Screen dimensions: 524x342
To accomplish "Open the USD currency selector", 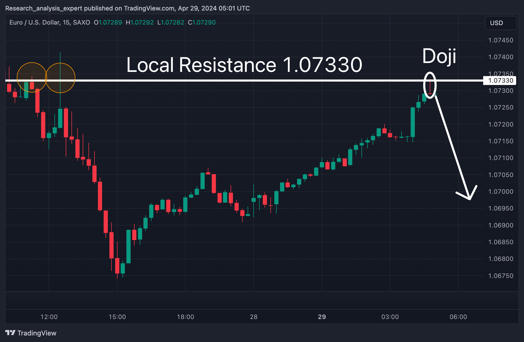I will (x=500, y=23).
